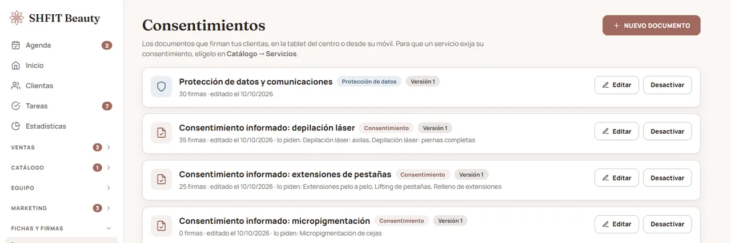Collapse the Fichas y Firmas section chevron
The height and width of the screenshot is (243, 731).
(109, 228)
